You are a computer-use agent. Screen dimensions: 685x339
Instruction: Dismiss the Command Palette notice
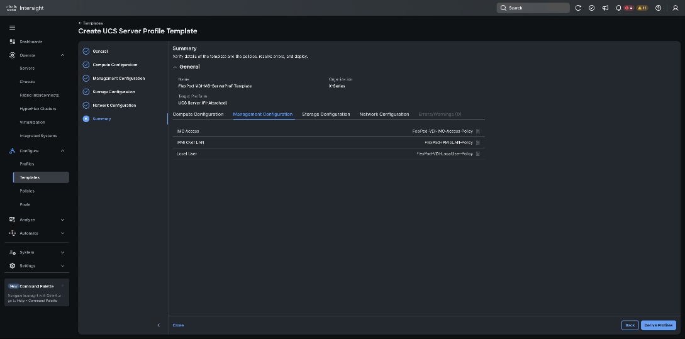62,286
